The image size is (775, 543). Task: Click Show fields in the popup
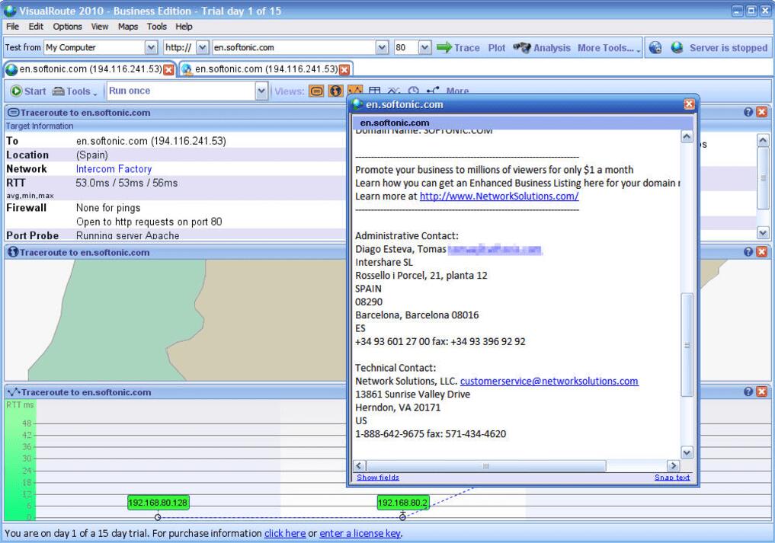[x=378, y=478]
